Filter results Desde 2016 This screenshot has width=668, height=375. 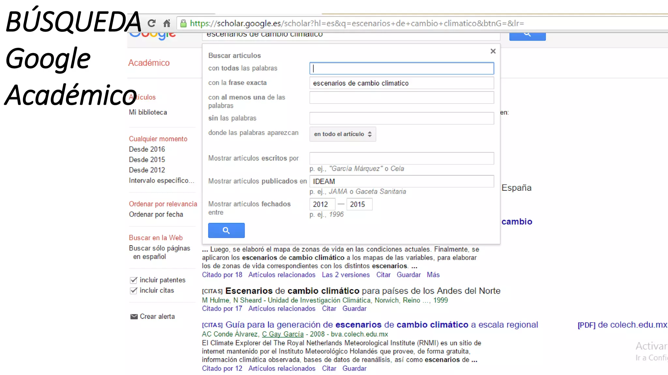147,149
